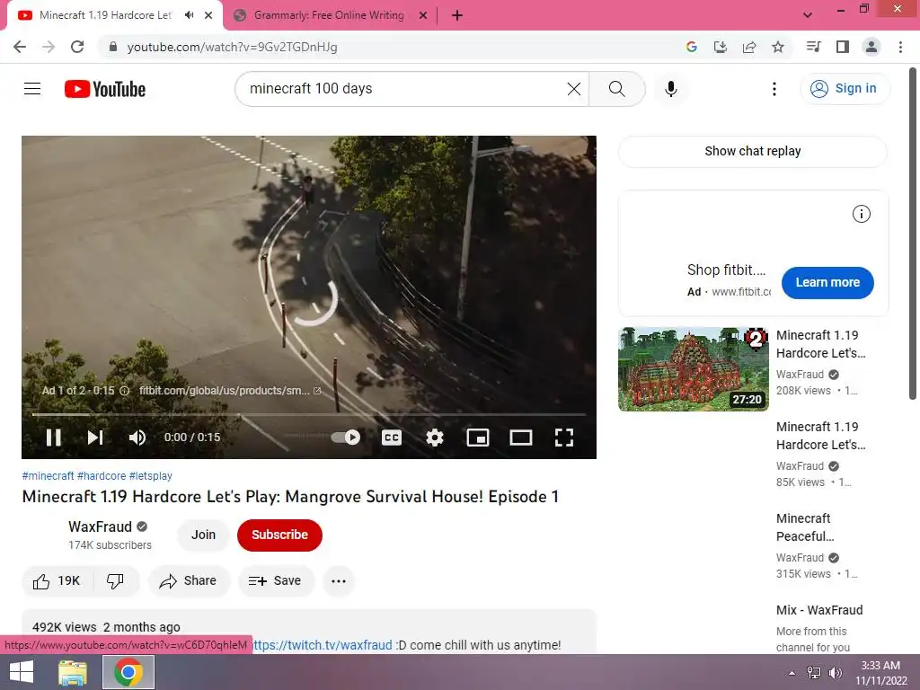920x690 pixels.
Task: Open more actions ellipsis under video
Action: coord(339,581)
